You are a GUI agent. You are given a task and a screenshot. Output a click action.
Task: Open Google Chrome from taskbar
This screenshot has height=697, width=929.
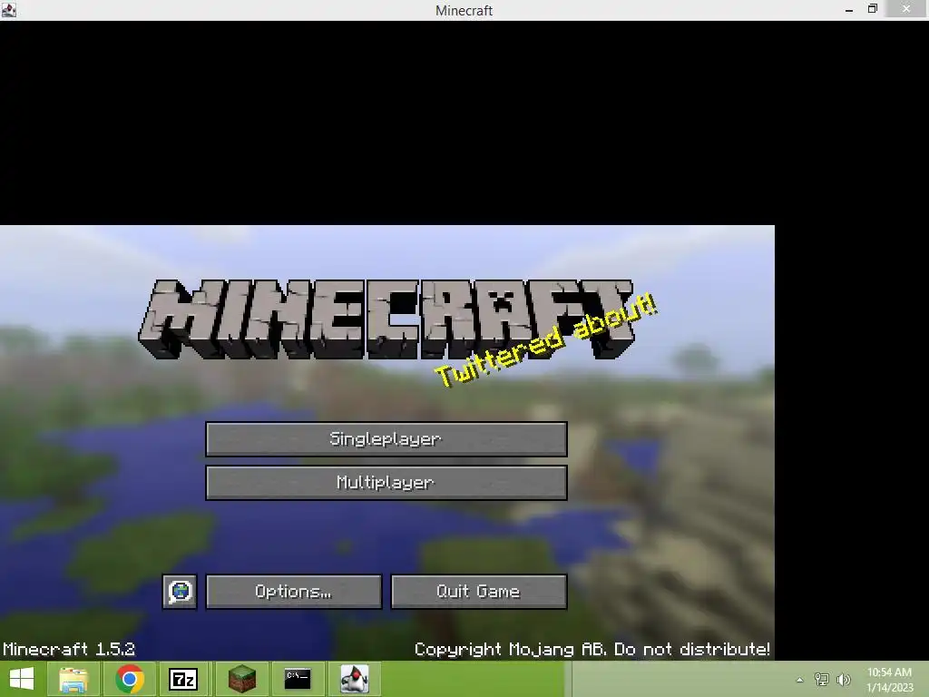[130, 679]
